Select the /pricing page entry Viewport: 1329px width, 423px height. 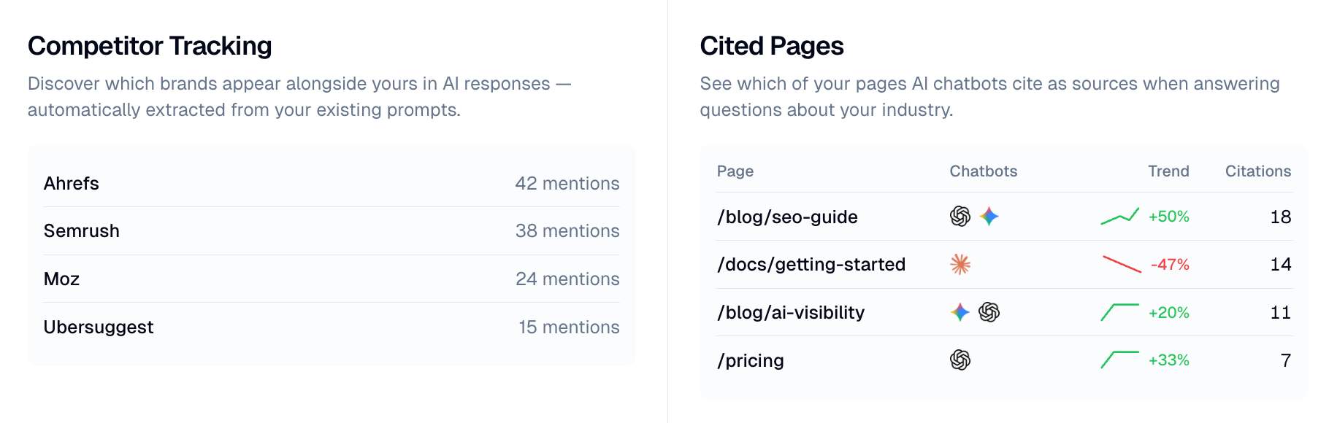[750, 360]
